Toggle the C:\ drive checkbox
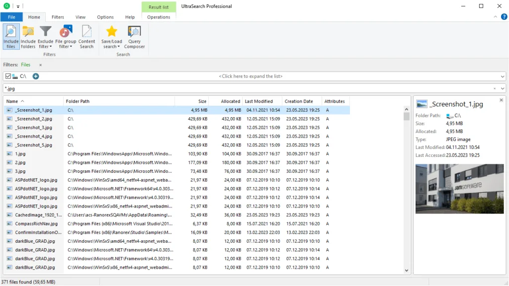Viewport: 509px width, 286px height. pos(7,76)
